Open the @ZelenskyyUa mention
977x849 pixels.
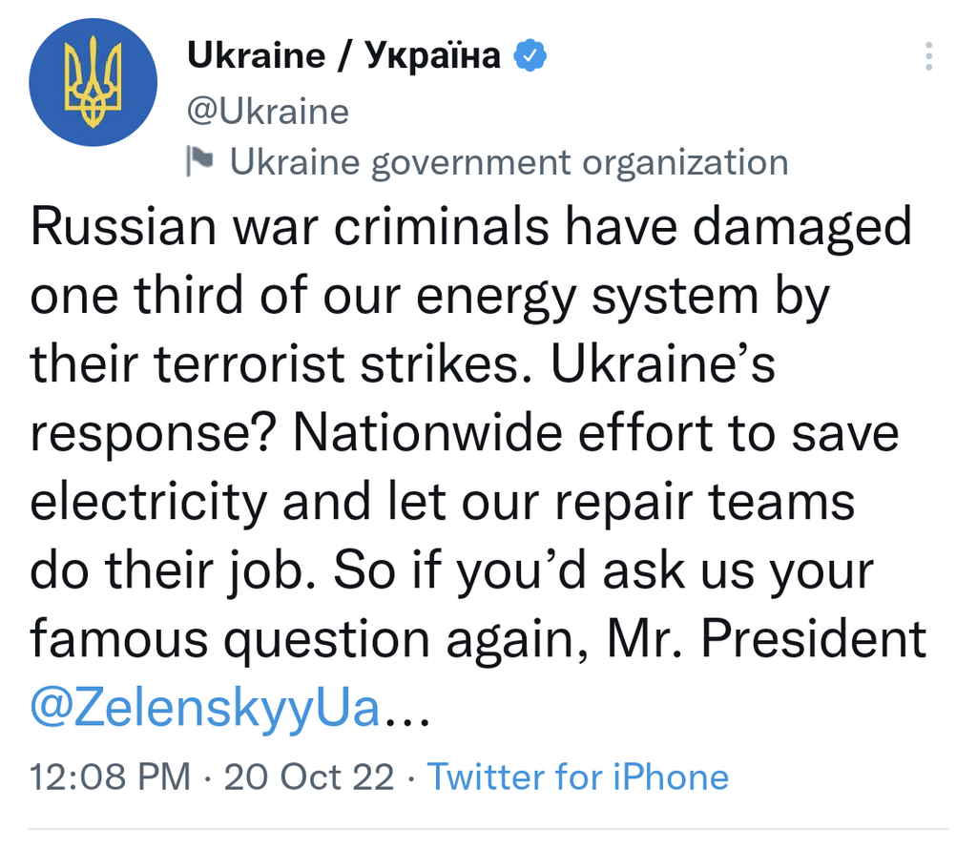(x=205, y=708)
